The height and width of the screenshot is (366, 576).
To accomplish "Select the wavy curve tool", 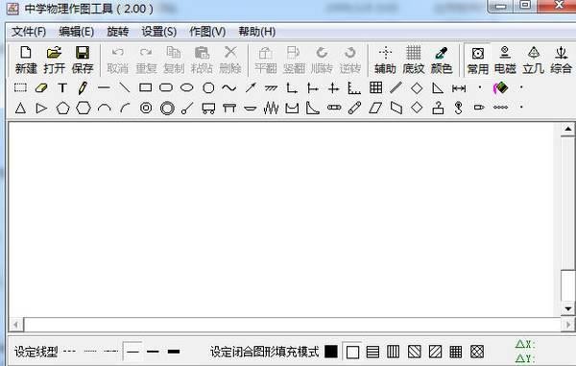I will (228, 87).
